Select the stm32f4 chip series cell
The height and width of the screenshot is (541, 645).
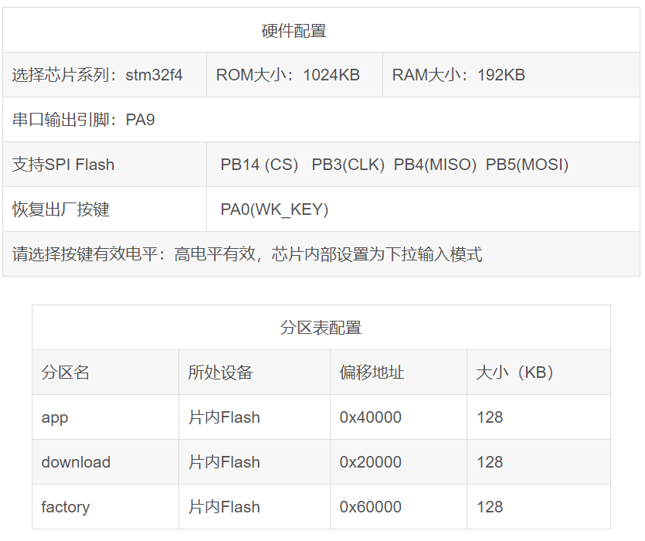tap(97, 75)
